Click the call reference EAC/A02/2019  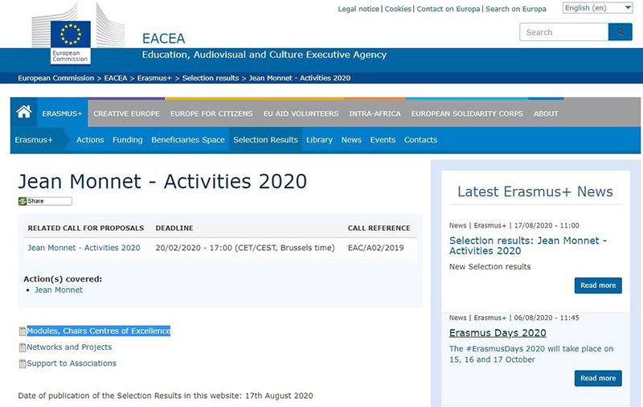pyautogui.click(x=376, y=248)
